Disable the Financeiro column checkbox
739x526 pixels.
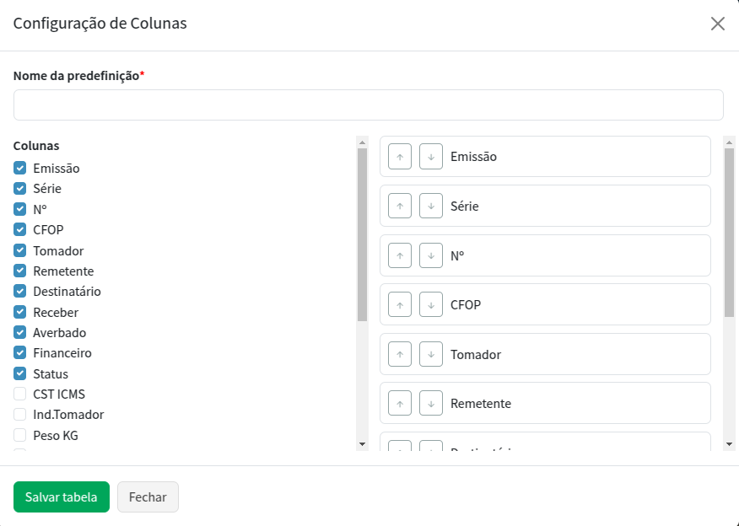click(x=20, y=353)
